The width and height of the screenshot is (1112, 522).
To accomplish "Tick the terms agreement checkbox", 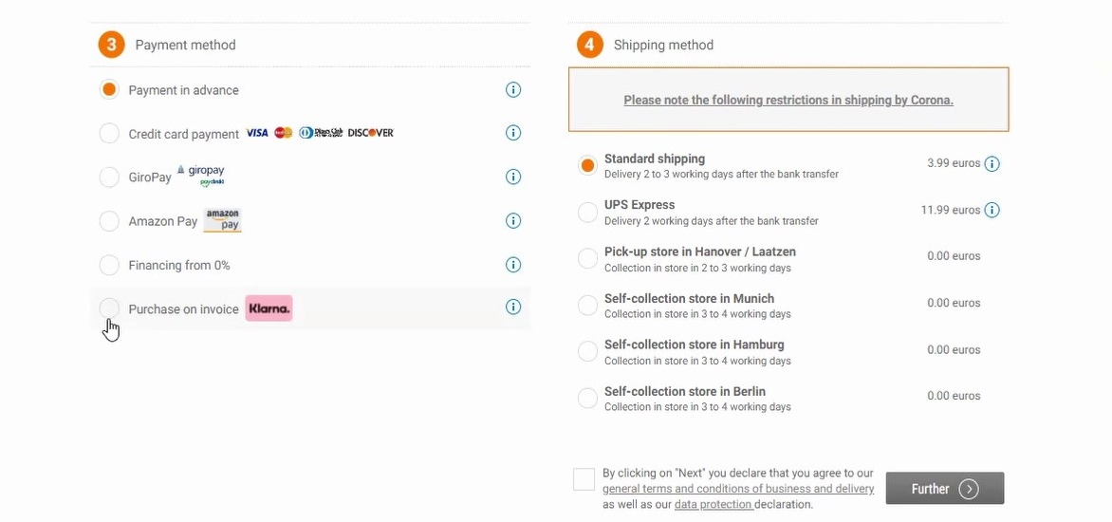I will tap(584, 479).
